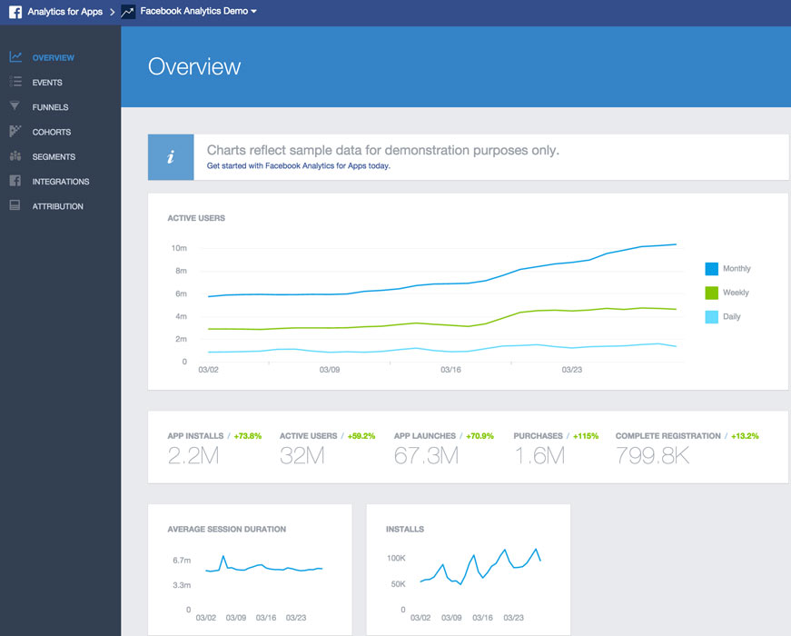
Task: Click the Cohorts icon in the sidebar
Action: point(15,131)
